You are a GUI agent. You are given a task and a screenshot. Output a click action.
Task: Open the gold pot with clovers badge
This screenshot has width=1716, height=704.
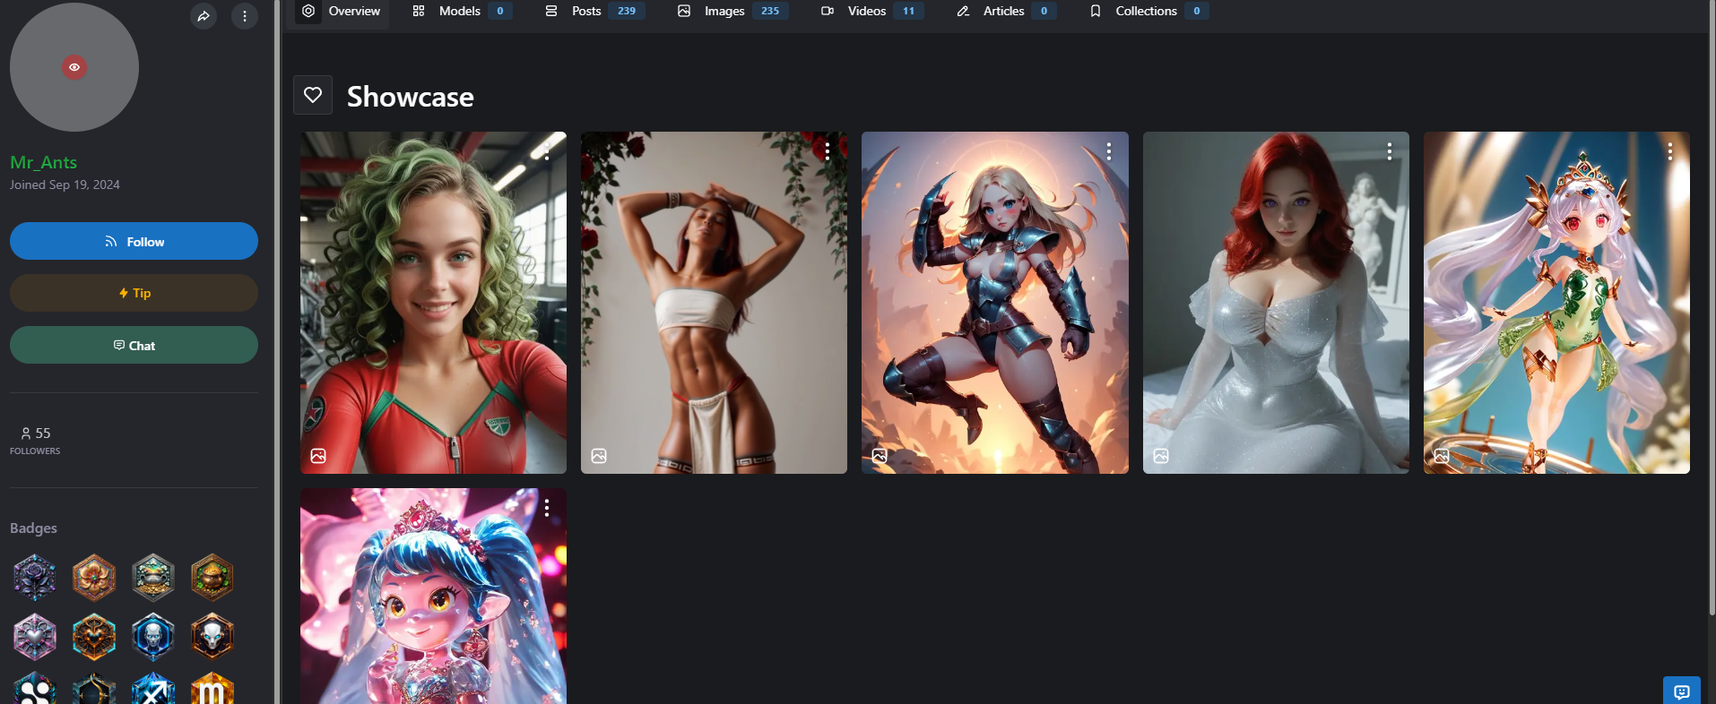point(212,577)
